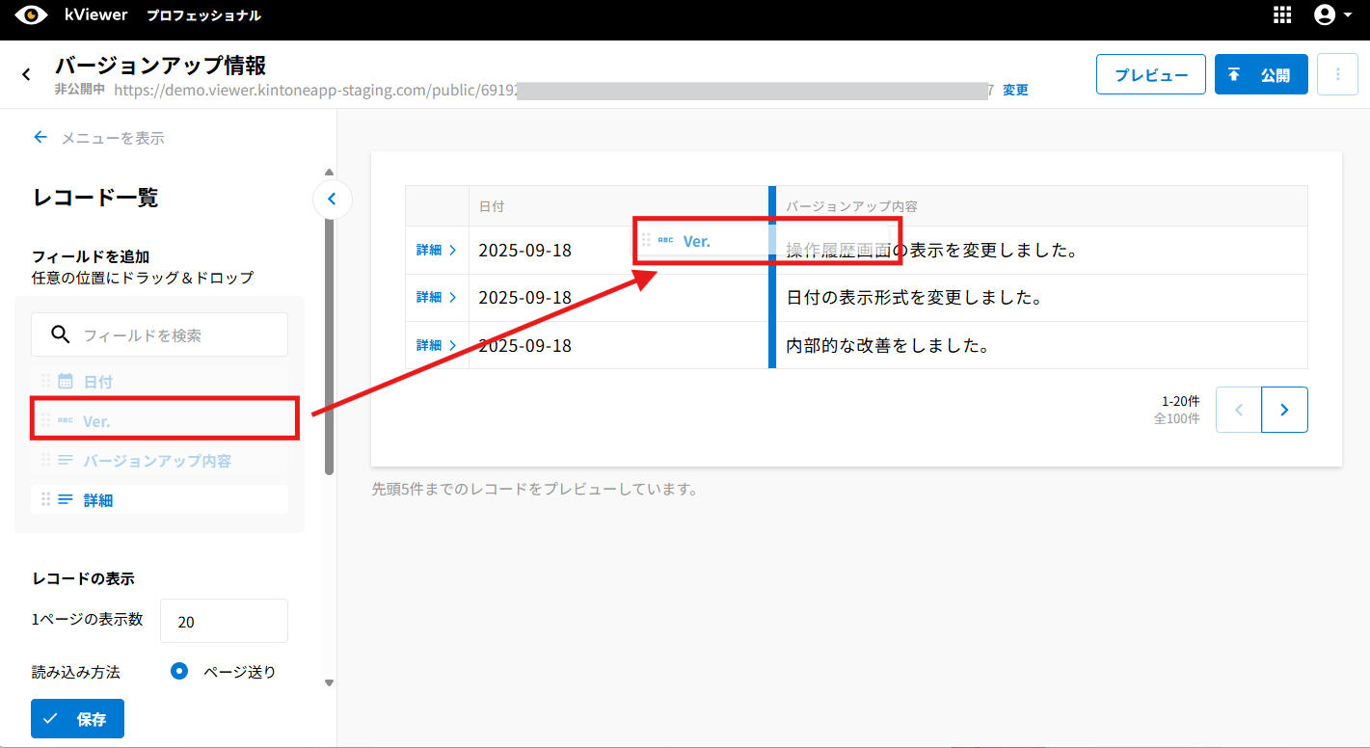
Task: Click the 1ページの表示数 input box
Action: pos(223,622)
